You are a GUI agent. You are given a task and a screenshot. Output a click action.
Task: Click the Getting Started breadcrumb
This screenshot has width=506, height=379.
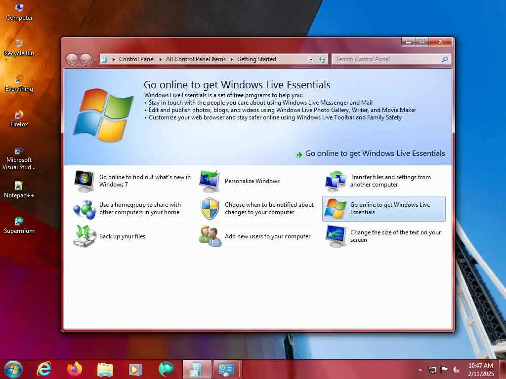click(x=256, y=59)
